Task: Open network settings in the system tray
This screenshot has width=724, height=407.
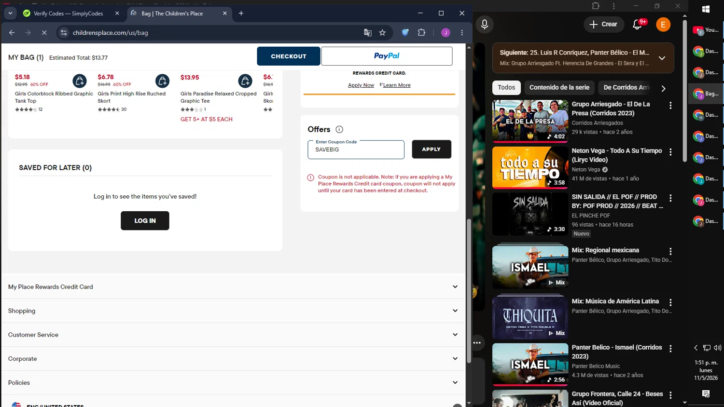Action: [x=707, y=348]
